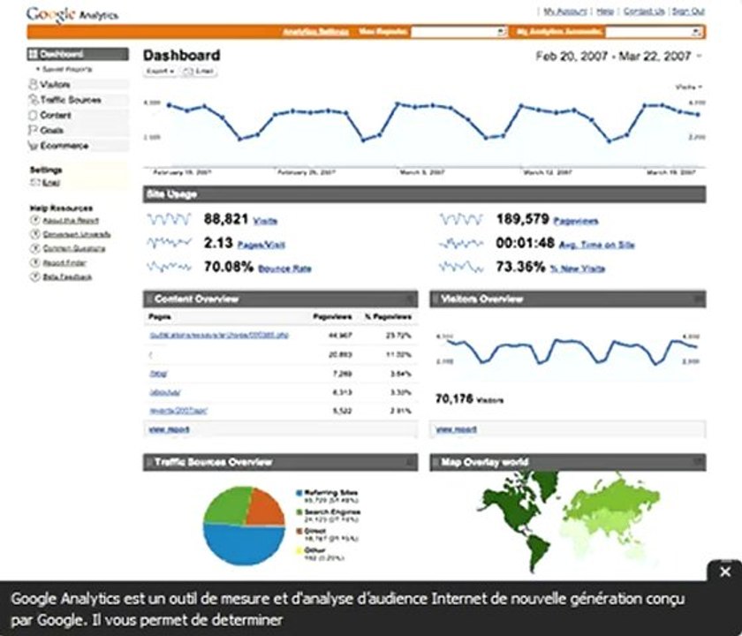Click the Dashboard grid icon in sidebar
This screenshot has height=636, width=742.
coord(34,54)
